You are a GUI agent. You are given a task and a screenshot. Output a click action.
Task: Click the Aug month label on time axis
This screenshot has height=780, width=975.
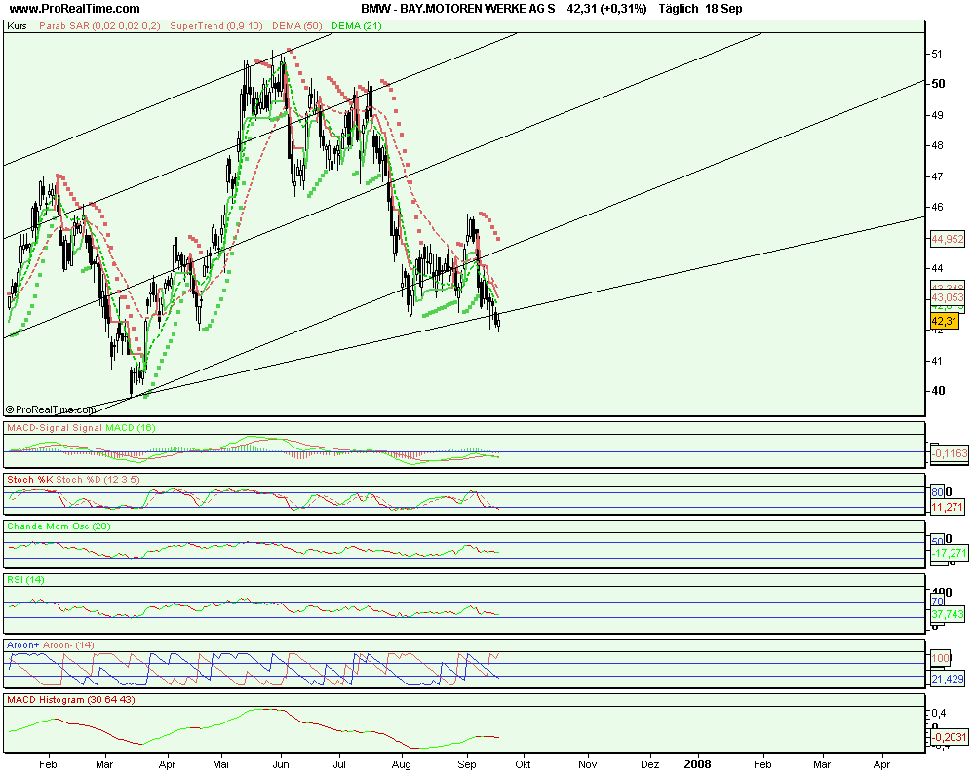point(401,764)
